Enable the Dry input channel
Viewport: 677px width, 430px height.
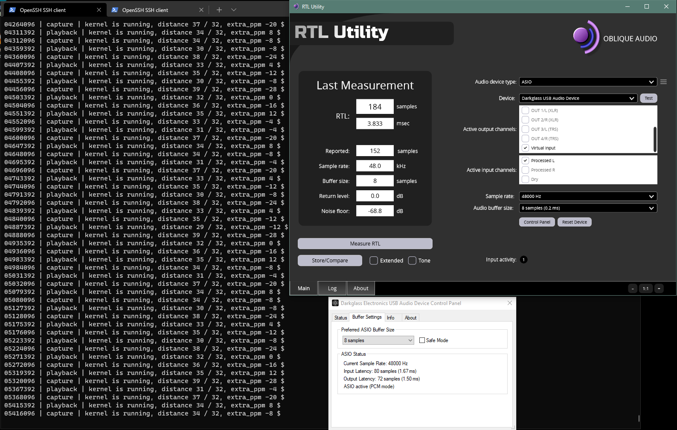pyautogui.click(x=526, y=180)
